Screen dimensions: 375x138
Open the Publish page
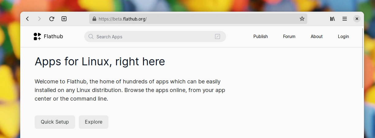[x=261, y=36]
